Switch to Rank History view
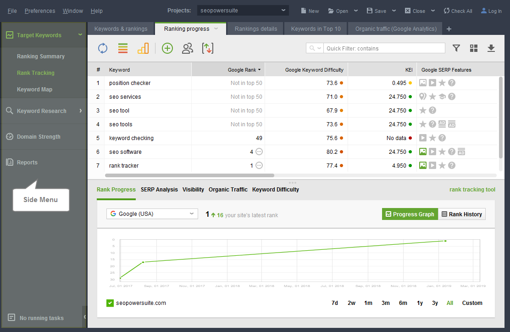 [462, 214]
